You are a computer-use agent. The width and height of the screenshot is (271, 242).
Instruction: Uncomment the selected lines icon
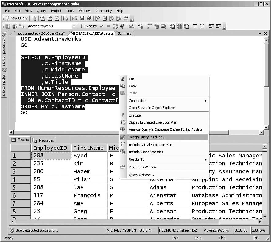202,26
